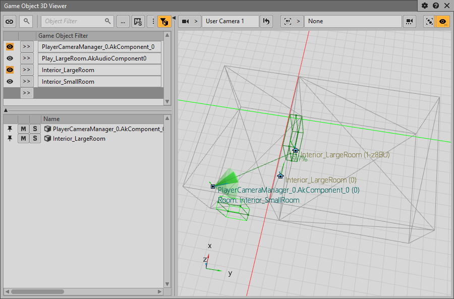454x299 pixels.
Task: Pin the Interior_LargeRoom list entry
Action: pyautogui.click(x=10, y=139)
